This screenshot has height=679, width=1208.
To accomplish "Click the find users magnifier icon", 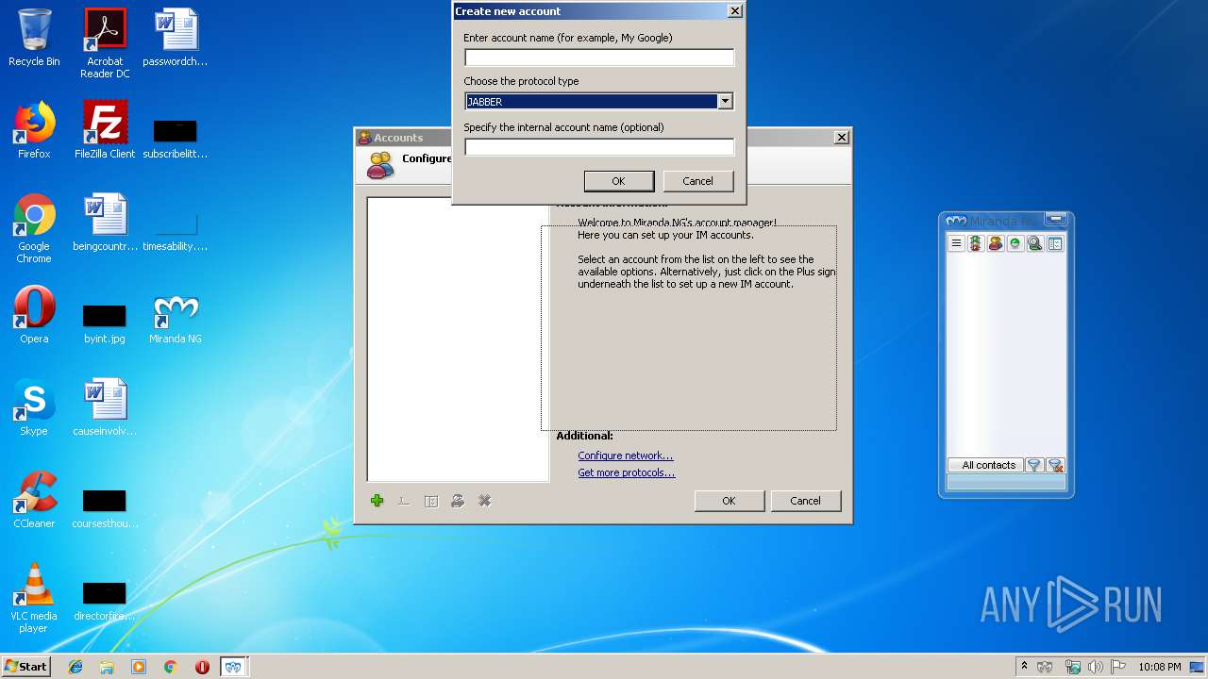I will tap(1035, 243).
